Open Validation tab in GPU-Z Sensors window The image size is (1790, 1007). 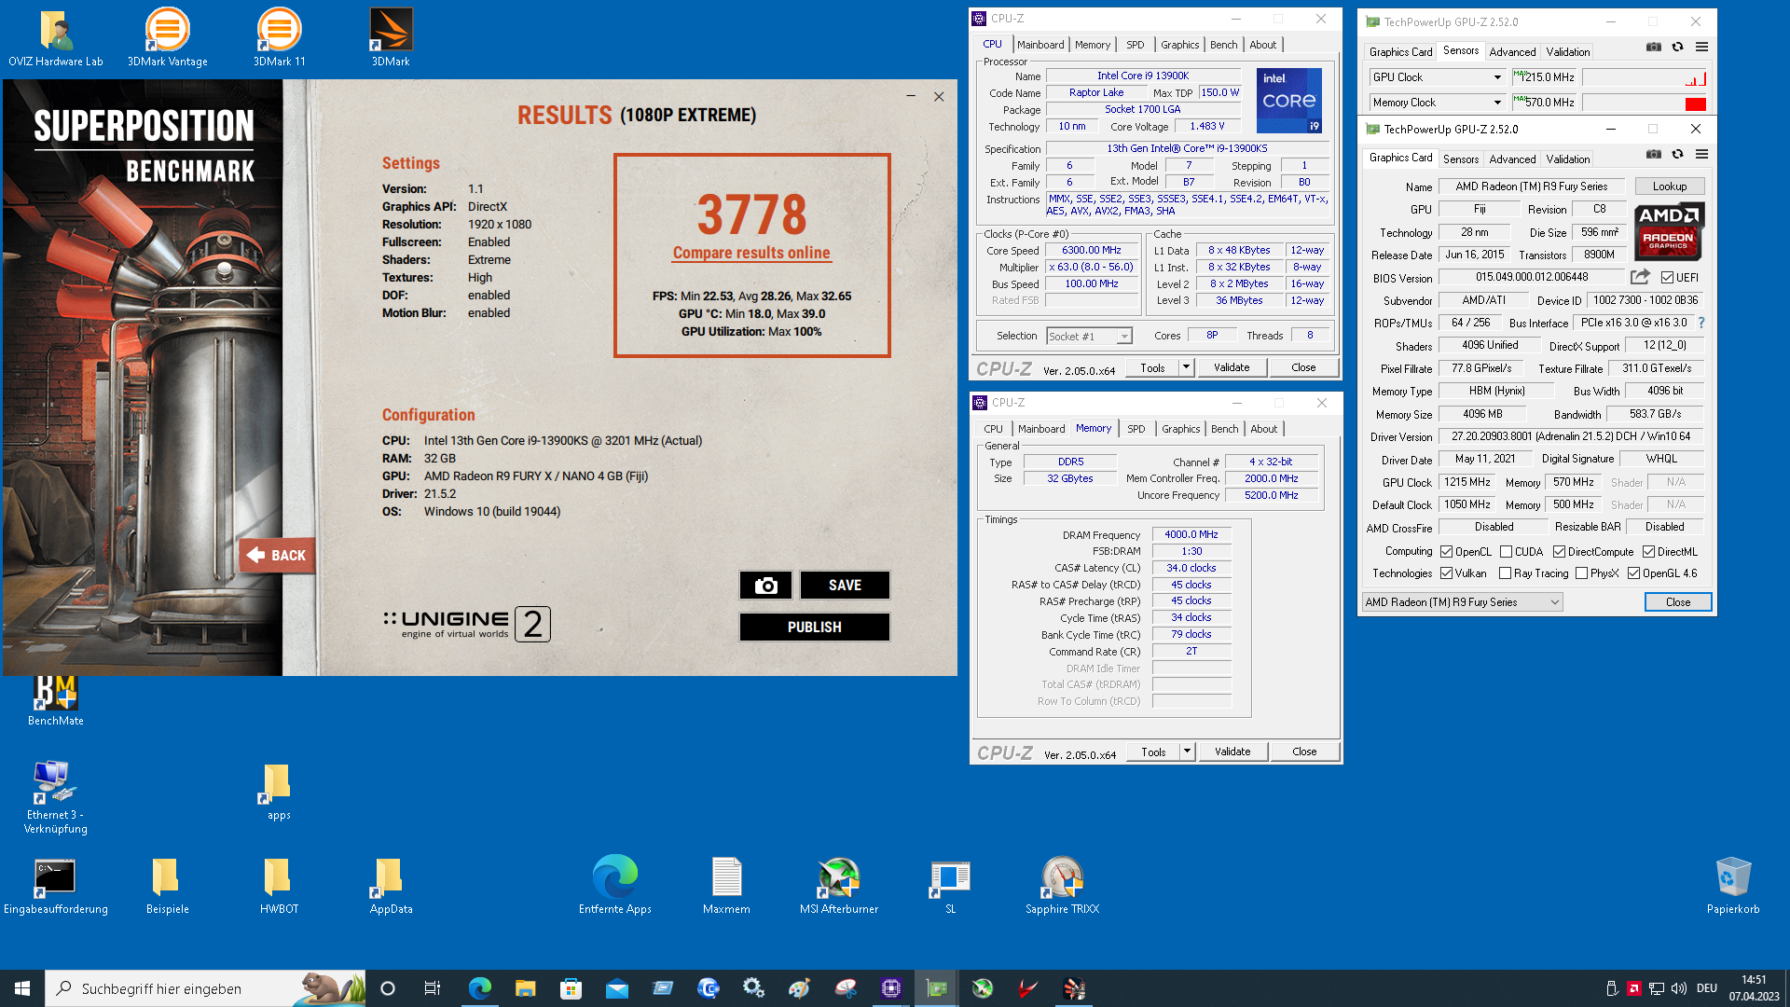tap(1568, 52)
